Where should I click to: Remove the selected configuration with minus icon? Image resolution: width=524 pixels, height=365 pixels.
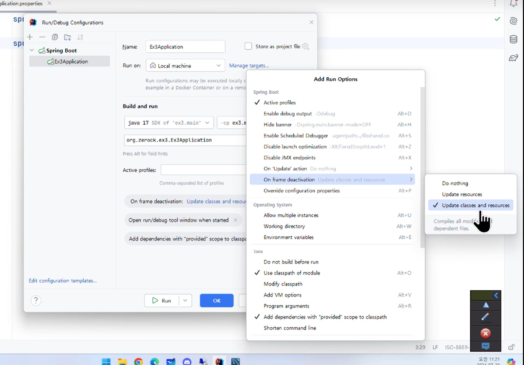pyautogui.click(x=42, y=37)
